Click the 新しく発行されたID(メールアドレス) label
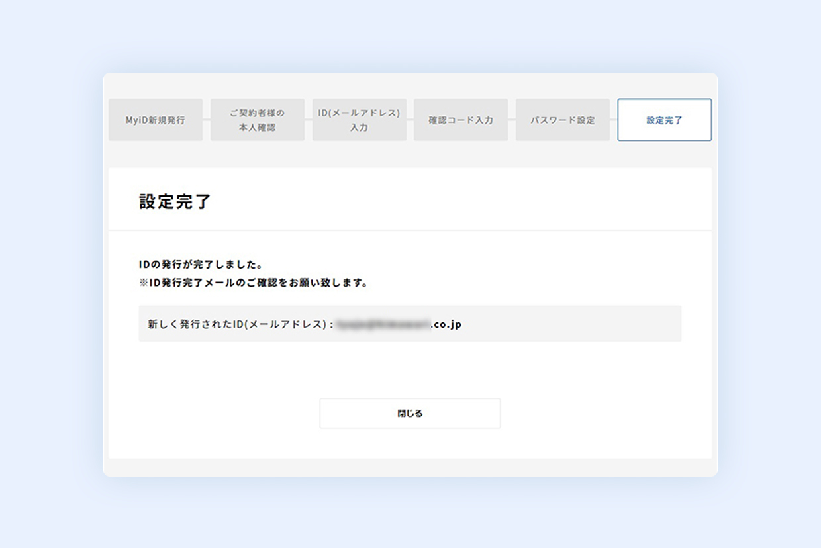 coord(240,325)
